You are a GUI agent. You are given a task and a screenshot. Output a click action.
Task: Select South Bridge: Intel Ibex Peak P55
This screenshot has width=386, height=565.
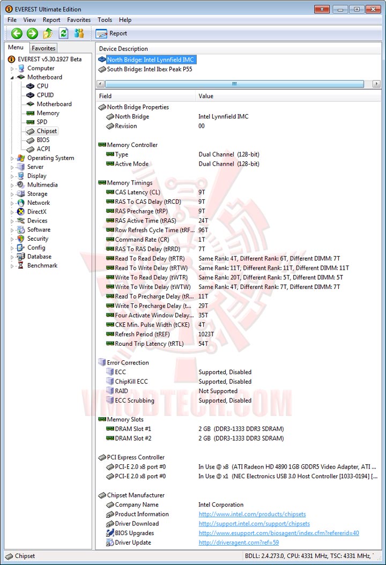point(146,69)
